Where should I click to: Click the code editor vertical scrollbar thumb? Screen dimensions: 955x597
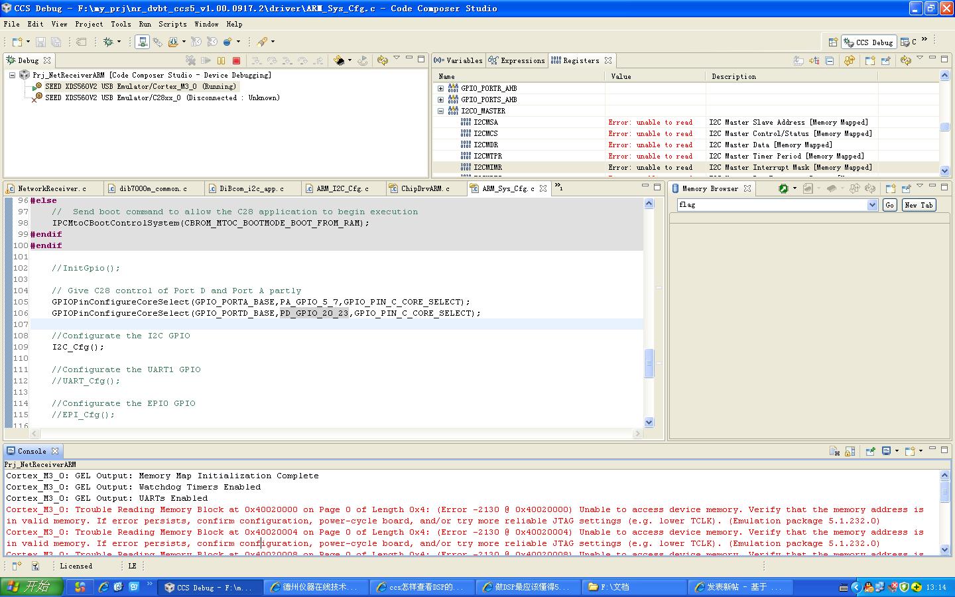point(649,362)
